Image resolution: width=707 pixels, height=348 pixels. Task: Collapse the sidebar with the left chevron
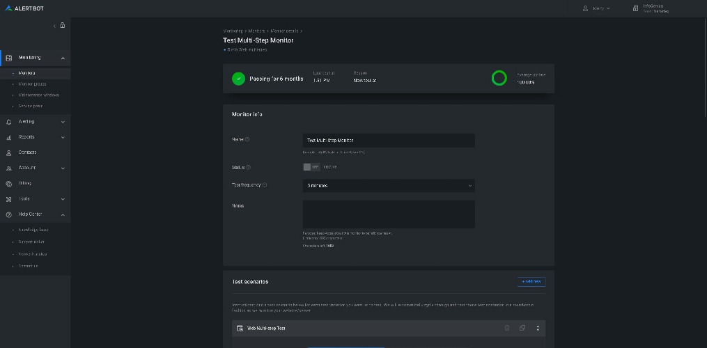coord(55,26)
